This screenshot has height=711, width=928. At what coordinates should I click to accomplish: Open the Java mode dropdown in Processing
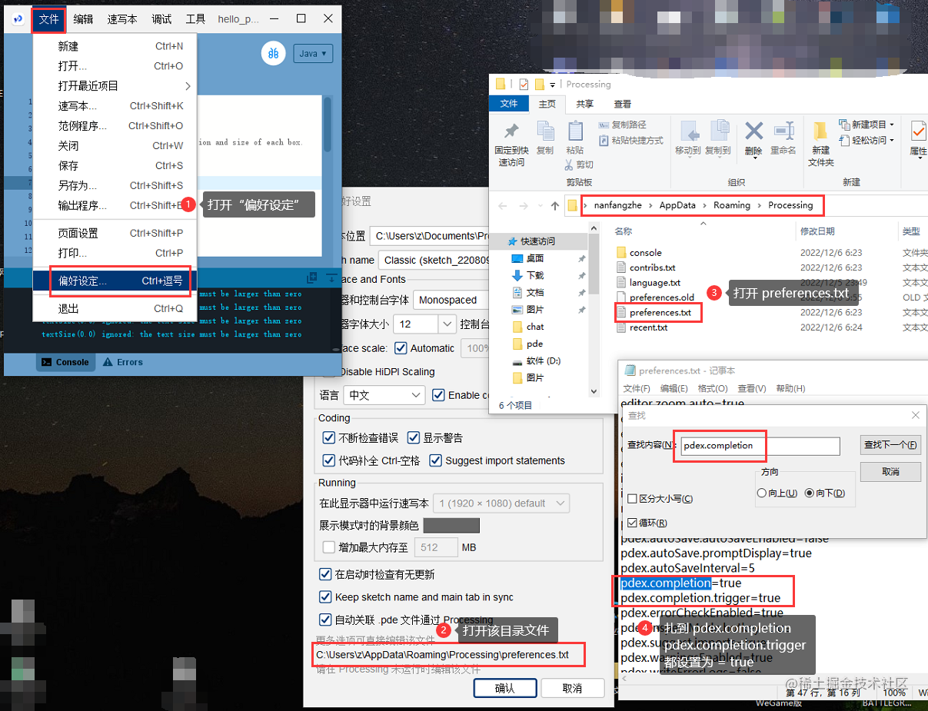tap(313, 53)
